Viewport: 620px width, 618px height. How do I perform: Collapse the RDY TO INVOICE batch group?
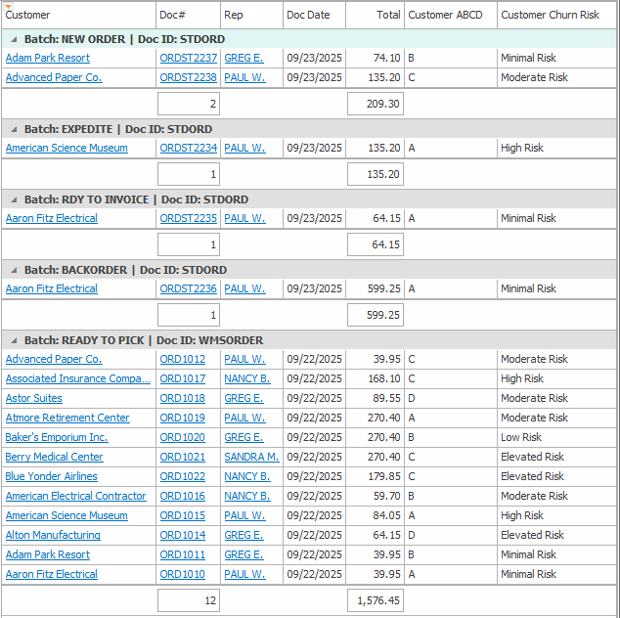coord(14,199)
